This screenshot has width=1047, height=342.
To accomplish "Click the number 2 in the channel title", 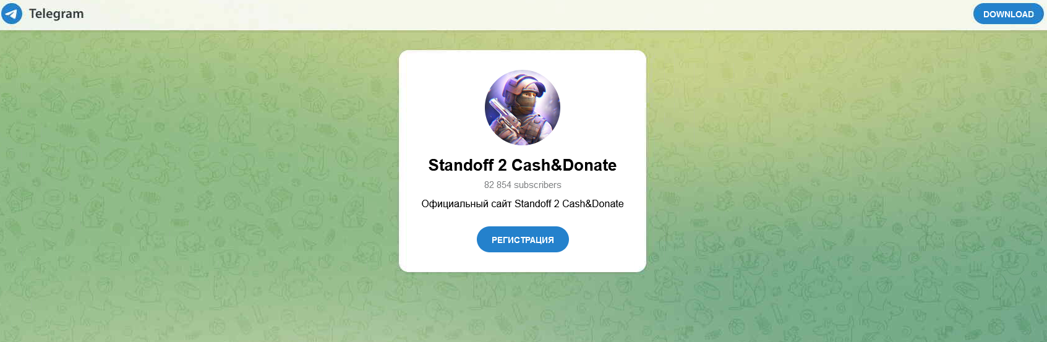I will [502, 165].
